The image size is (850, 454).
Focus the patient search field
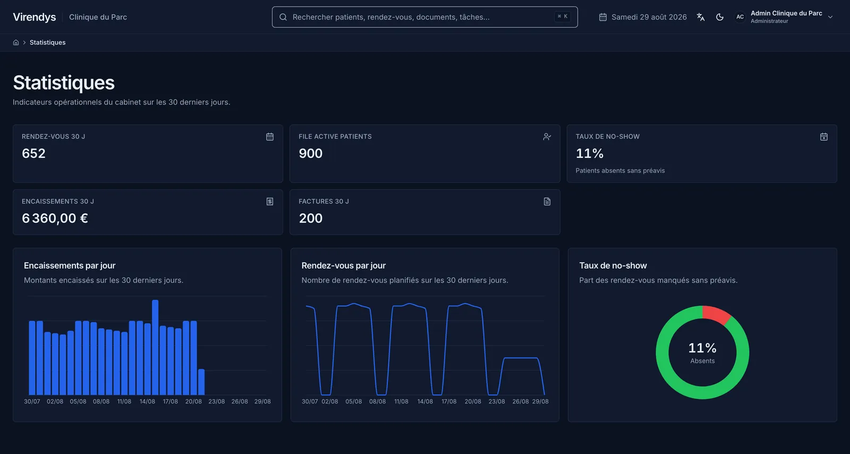coord(424,17)
